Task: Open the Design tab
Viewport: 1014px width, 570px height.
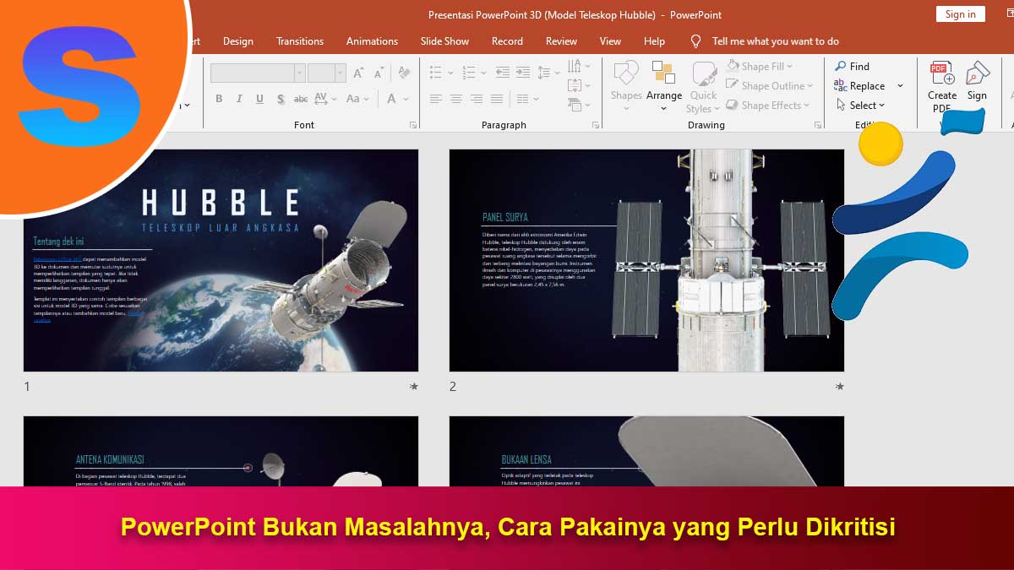Action: click(238, 41)
